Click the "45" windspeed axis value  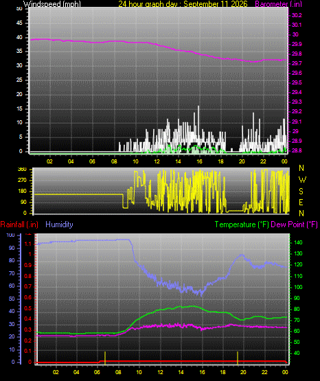click(x=19, y=23)
